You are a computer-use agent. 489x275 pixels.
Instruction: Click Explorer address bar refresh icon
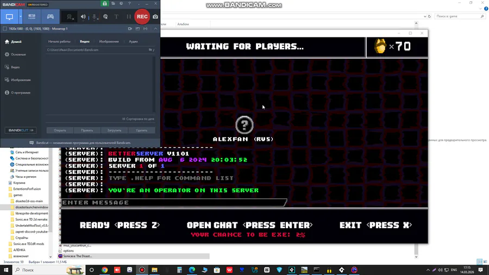coord(429,16)
